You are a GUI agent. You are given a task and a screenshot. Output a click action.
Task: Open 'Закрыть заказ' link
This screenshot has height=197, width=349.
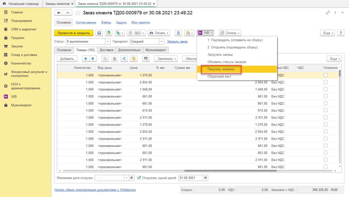click(x=177, y=42)
